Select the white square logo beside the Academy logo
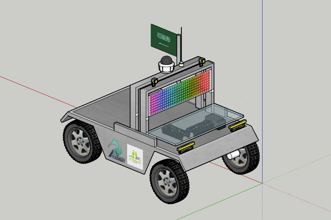 click(x=135, y=156)
